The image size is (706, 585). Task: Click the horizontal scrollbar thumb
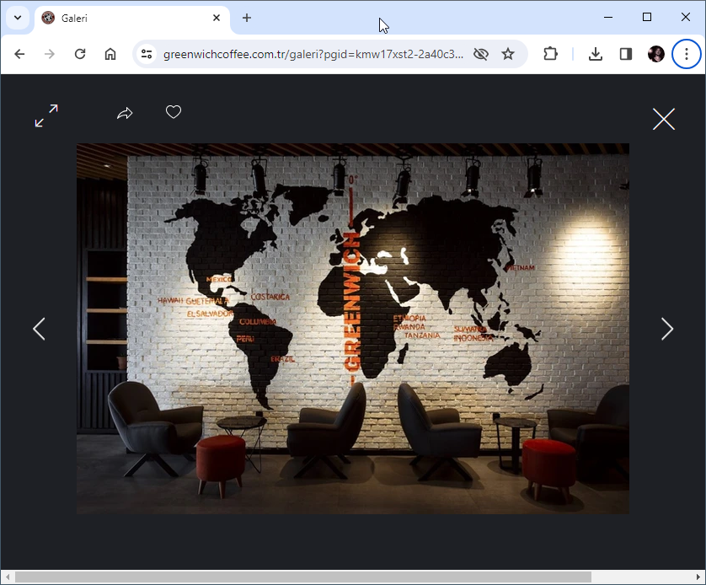(303, 577)
